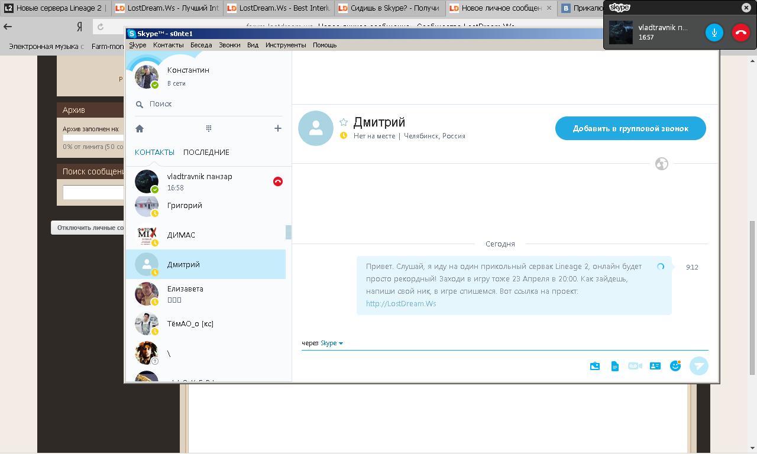Image resolution: width=757 pixels, height=454 pixels.
Task: Switch to the ПОСЛЕДНИЕ tab
Action: click(x=206, y=152)
